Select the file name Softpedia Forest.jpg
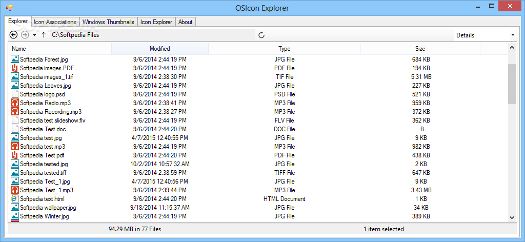 click(44, 59)
